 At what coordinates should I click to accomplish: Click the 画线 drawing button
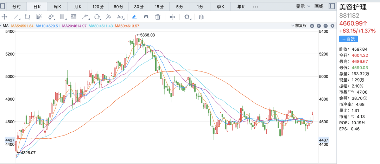click(319, 6)
